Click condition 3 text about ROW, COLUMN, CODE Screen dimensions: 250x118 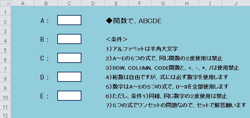click(173, 68)
